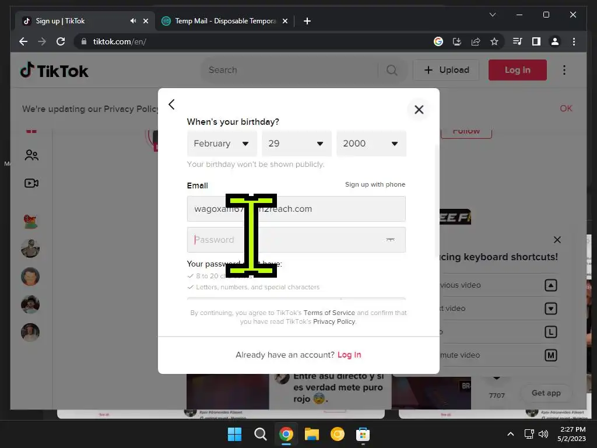Viewport: 597px width, 448px height.
Task: Open the Following friends sidebar icon
Action: click(31, 155)
